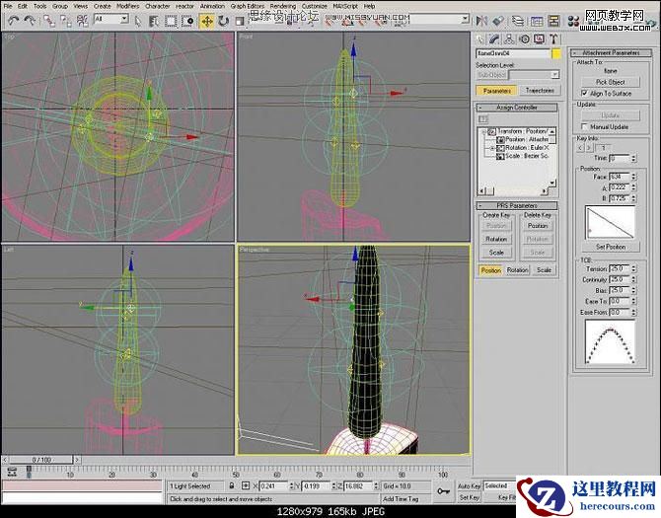Click the Assign Controller icon button

tap(483, 118)
